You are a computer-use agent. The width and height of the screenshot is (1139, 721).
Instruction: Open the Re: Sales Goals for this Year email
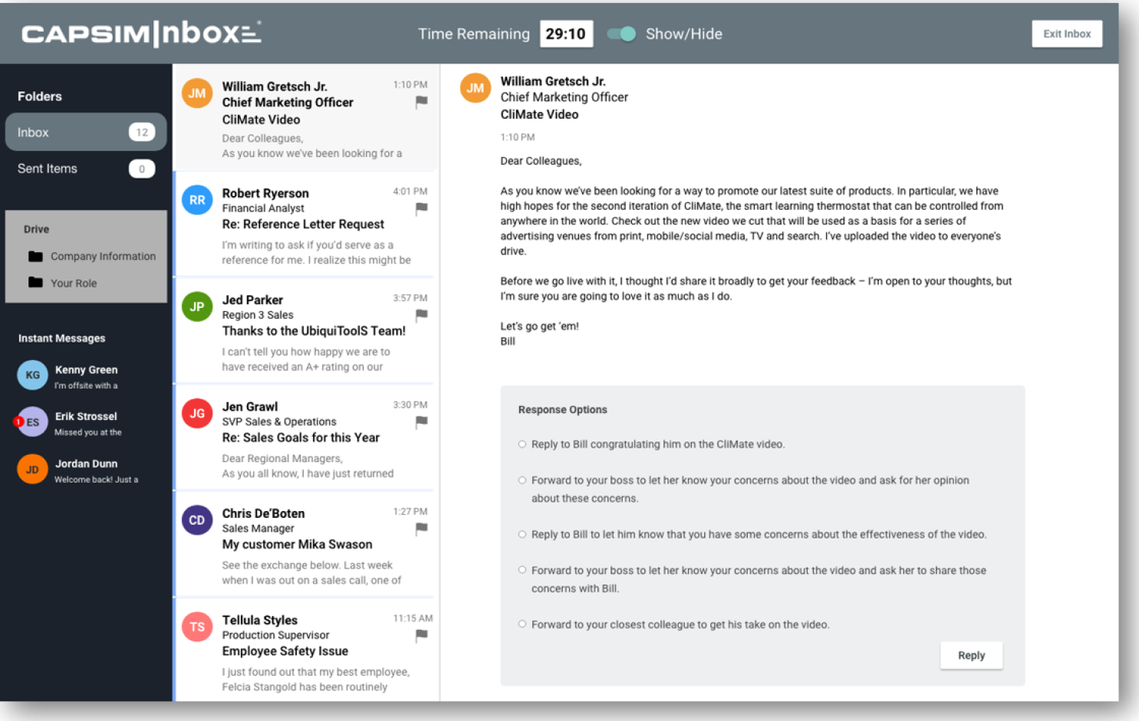(x=306, y=438)
